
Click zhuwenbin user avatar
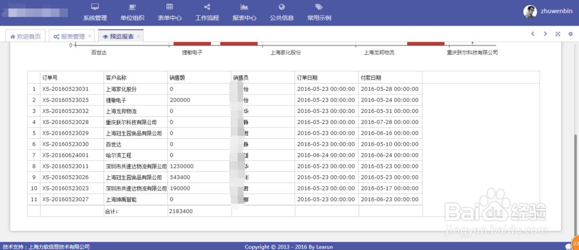pos(530,12)
